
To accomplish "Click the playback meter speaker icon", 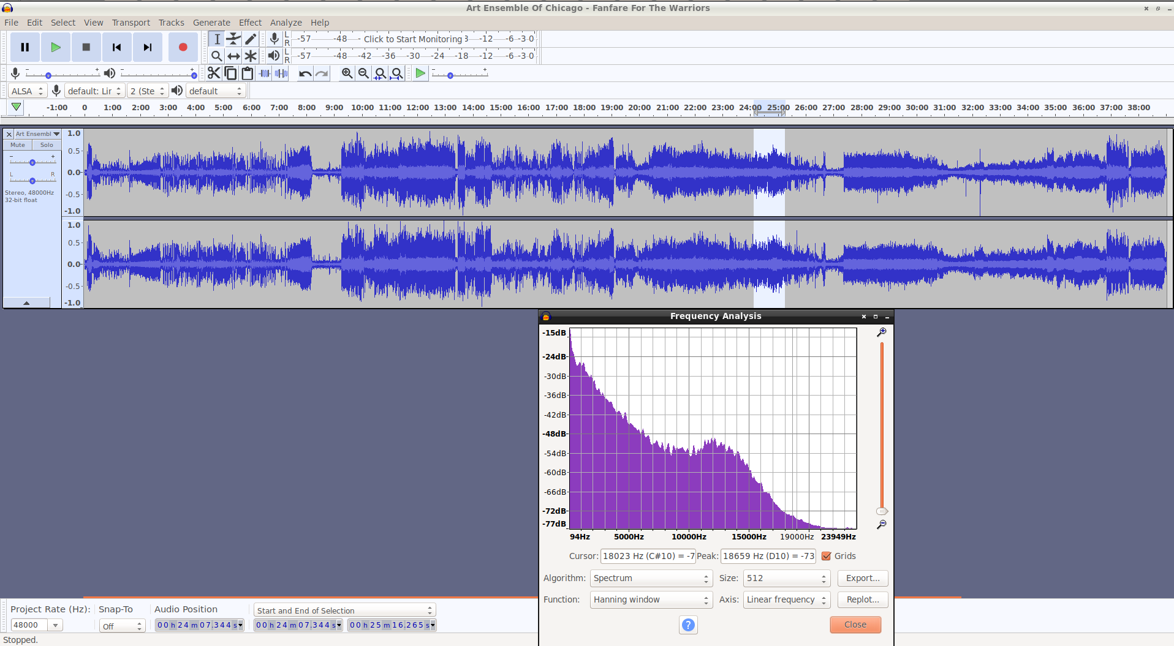I will pyautogui.click(x=274, y=56).
